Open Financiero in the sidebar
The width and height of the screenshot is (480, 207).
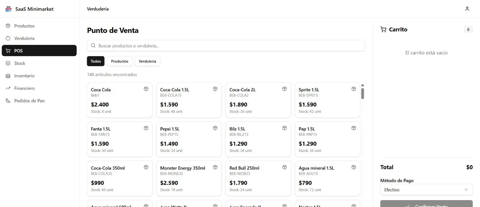(39, 88)
